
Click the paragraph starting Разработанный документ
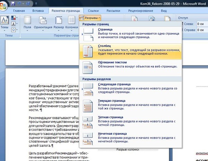tap(54, 98)
